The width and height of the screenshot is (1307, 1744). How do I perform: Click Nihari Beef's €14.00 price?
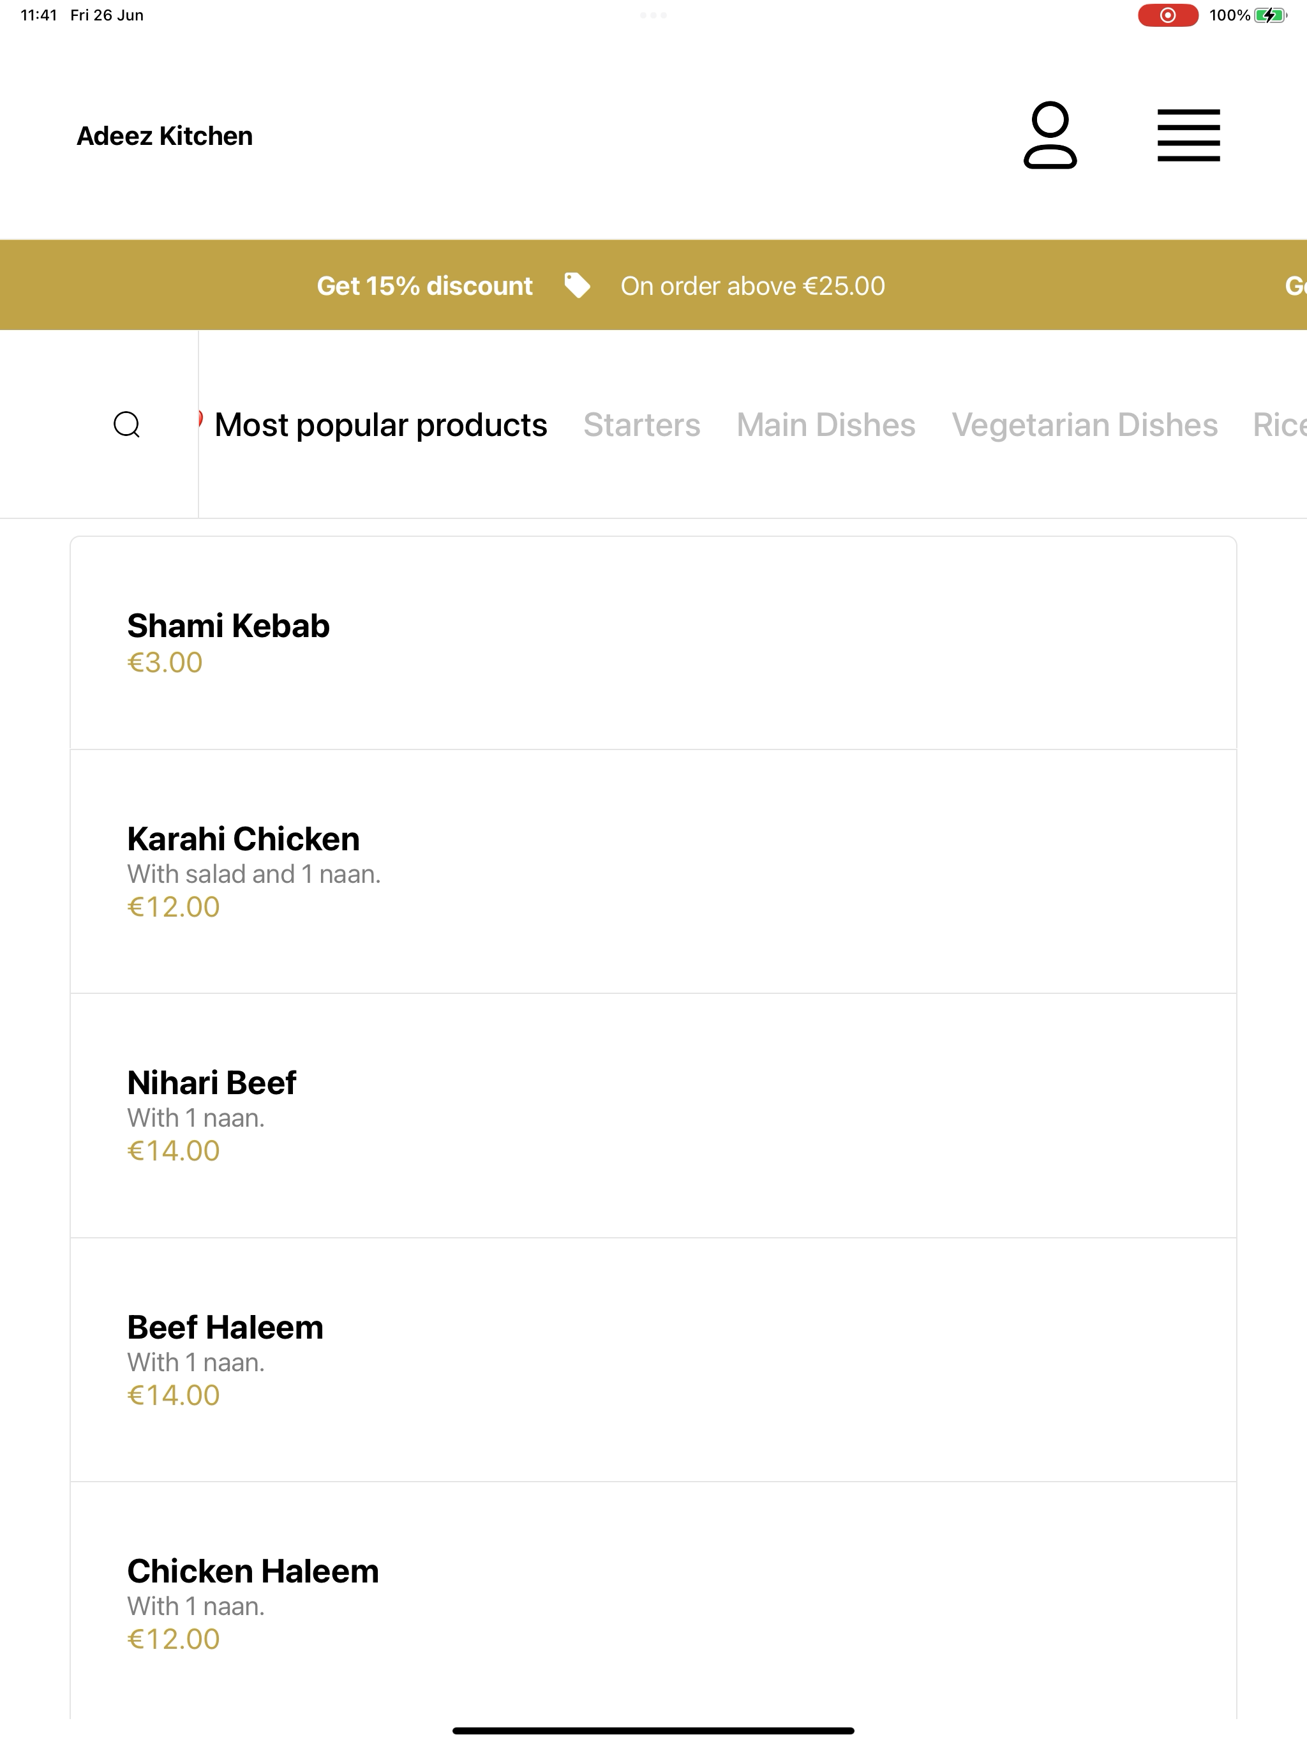174,1150
